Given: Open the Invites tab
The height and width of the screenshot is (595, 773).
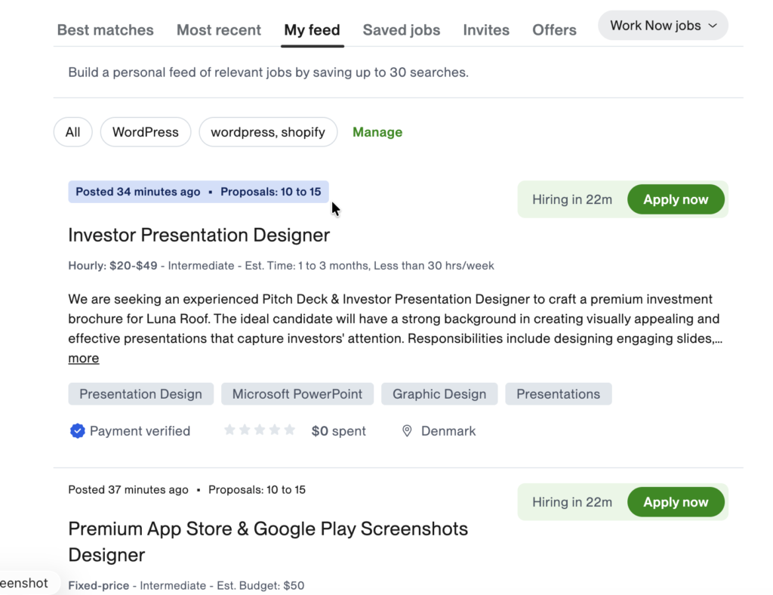Looking at the screenshot, I should [x=486, y=30].
